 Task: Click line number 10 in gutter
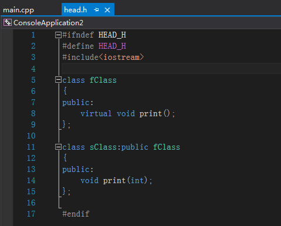(x=31, y=136)
